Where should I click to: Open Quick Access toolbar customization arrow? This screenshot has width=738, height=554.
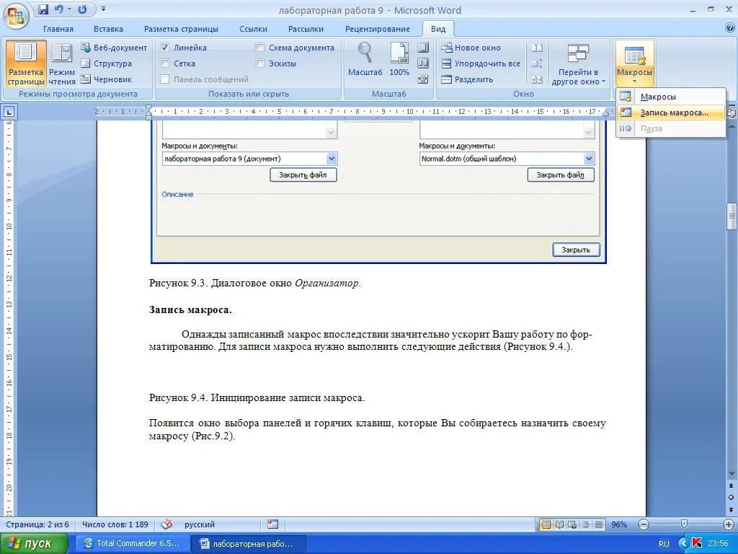point(103,9)
